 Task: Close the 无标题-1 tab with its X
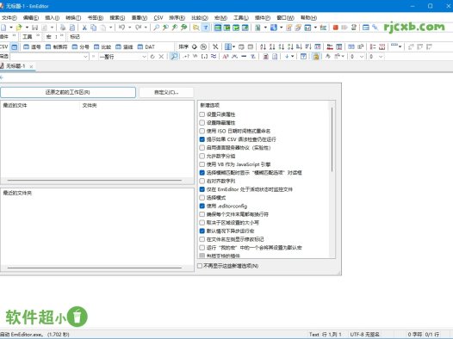pyautogui.click(x=31, y=66)
